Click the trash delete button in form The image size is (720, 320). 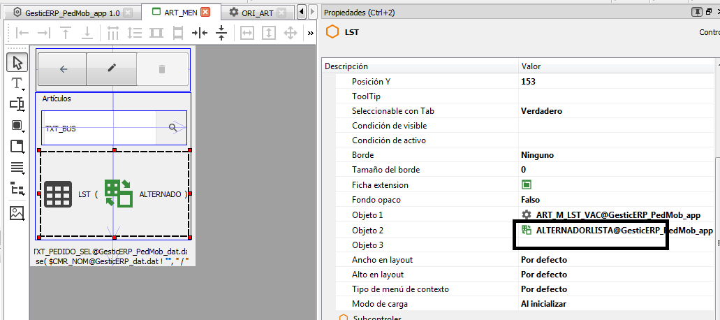click(x=162, y=69)
